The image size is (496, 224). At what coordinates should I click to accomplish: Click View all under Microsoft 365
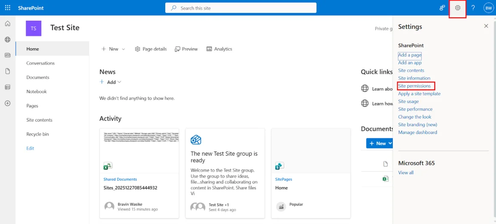(x=406, y=173)
